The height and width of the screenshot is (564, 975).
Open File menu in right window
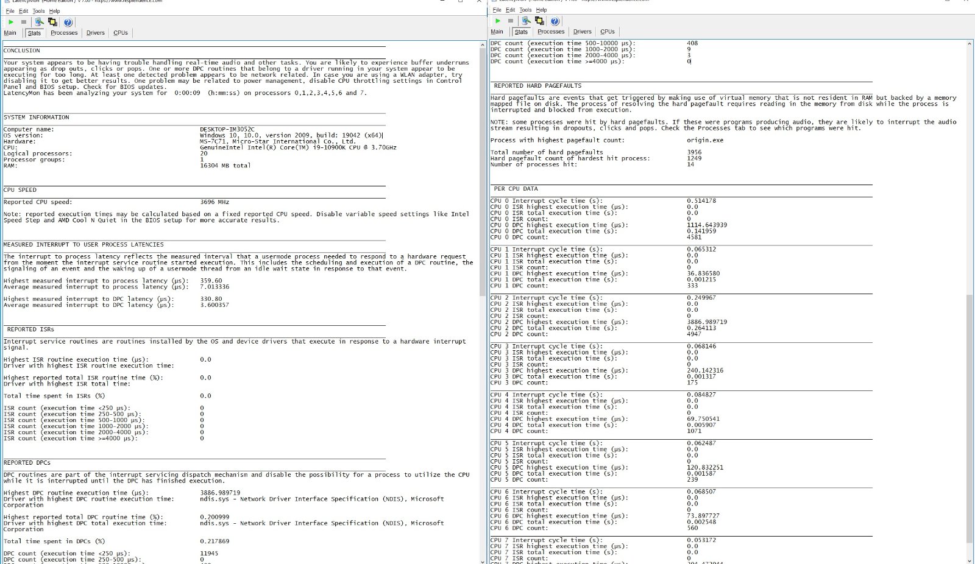coord(497,10)
